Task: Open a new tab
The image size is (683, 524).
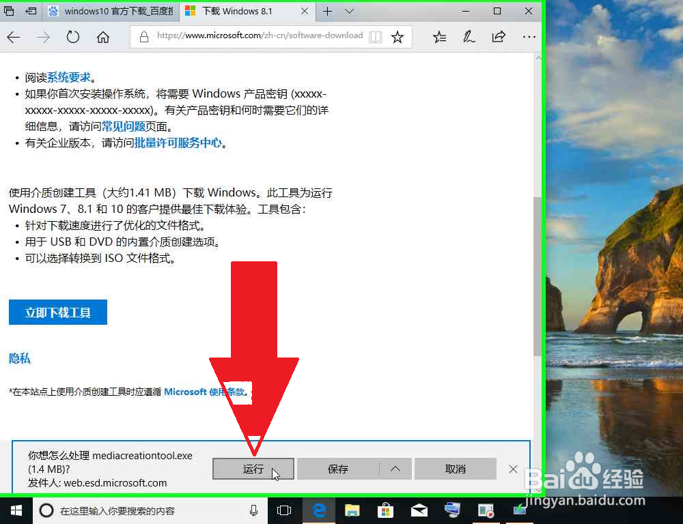Action: tap(328, 12)
